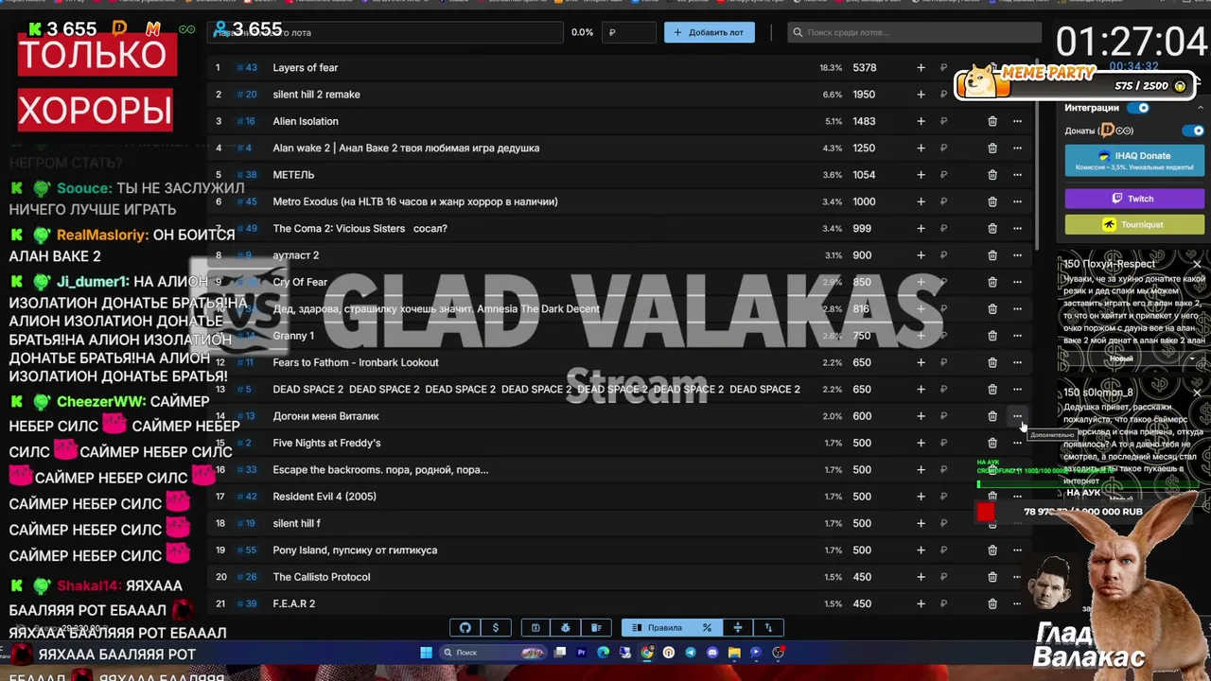Image resolution: width=1211 pixels, height=681 pixels.
Task: Delete the МЕТЕЛЬ lot with trash icon
Action: 992,175
